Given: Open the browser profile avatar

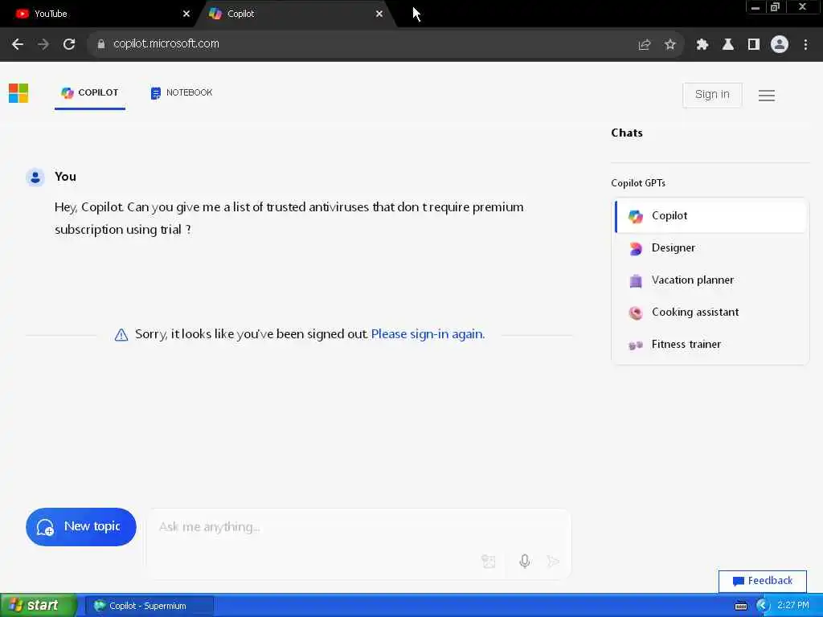Looking at the screenshot, I should [x=779, y=45].
